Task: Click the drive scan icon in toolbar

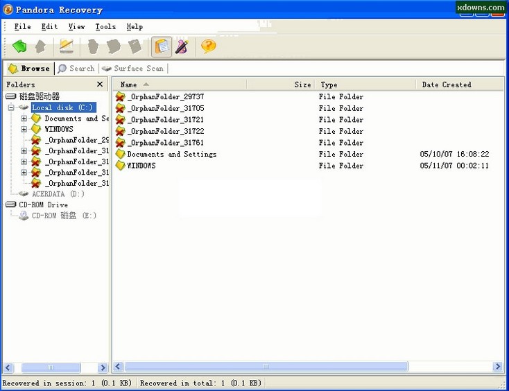Action: (x=66, y=46)
